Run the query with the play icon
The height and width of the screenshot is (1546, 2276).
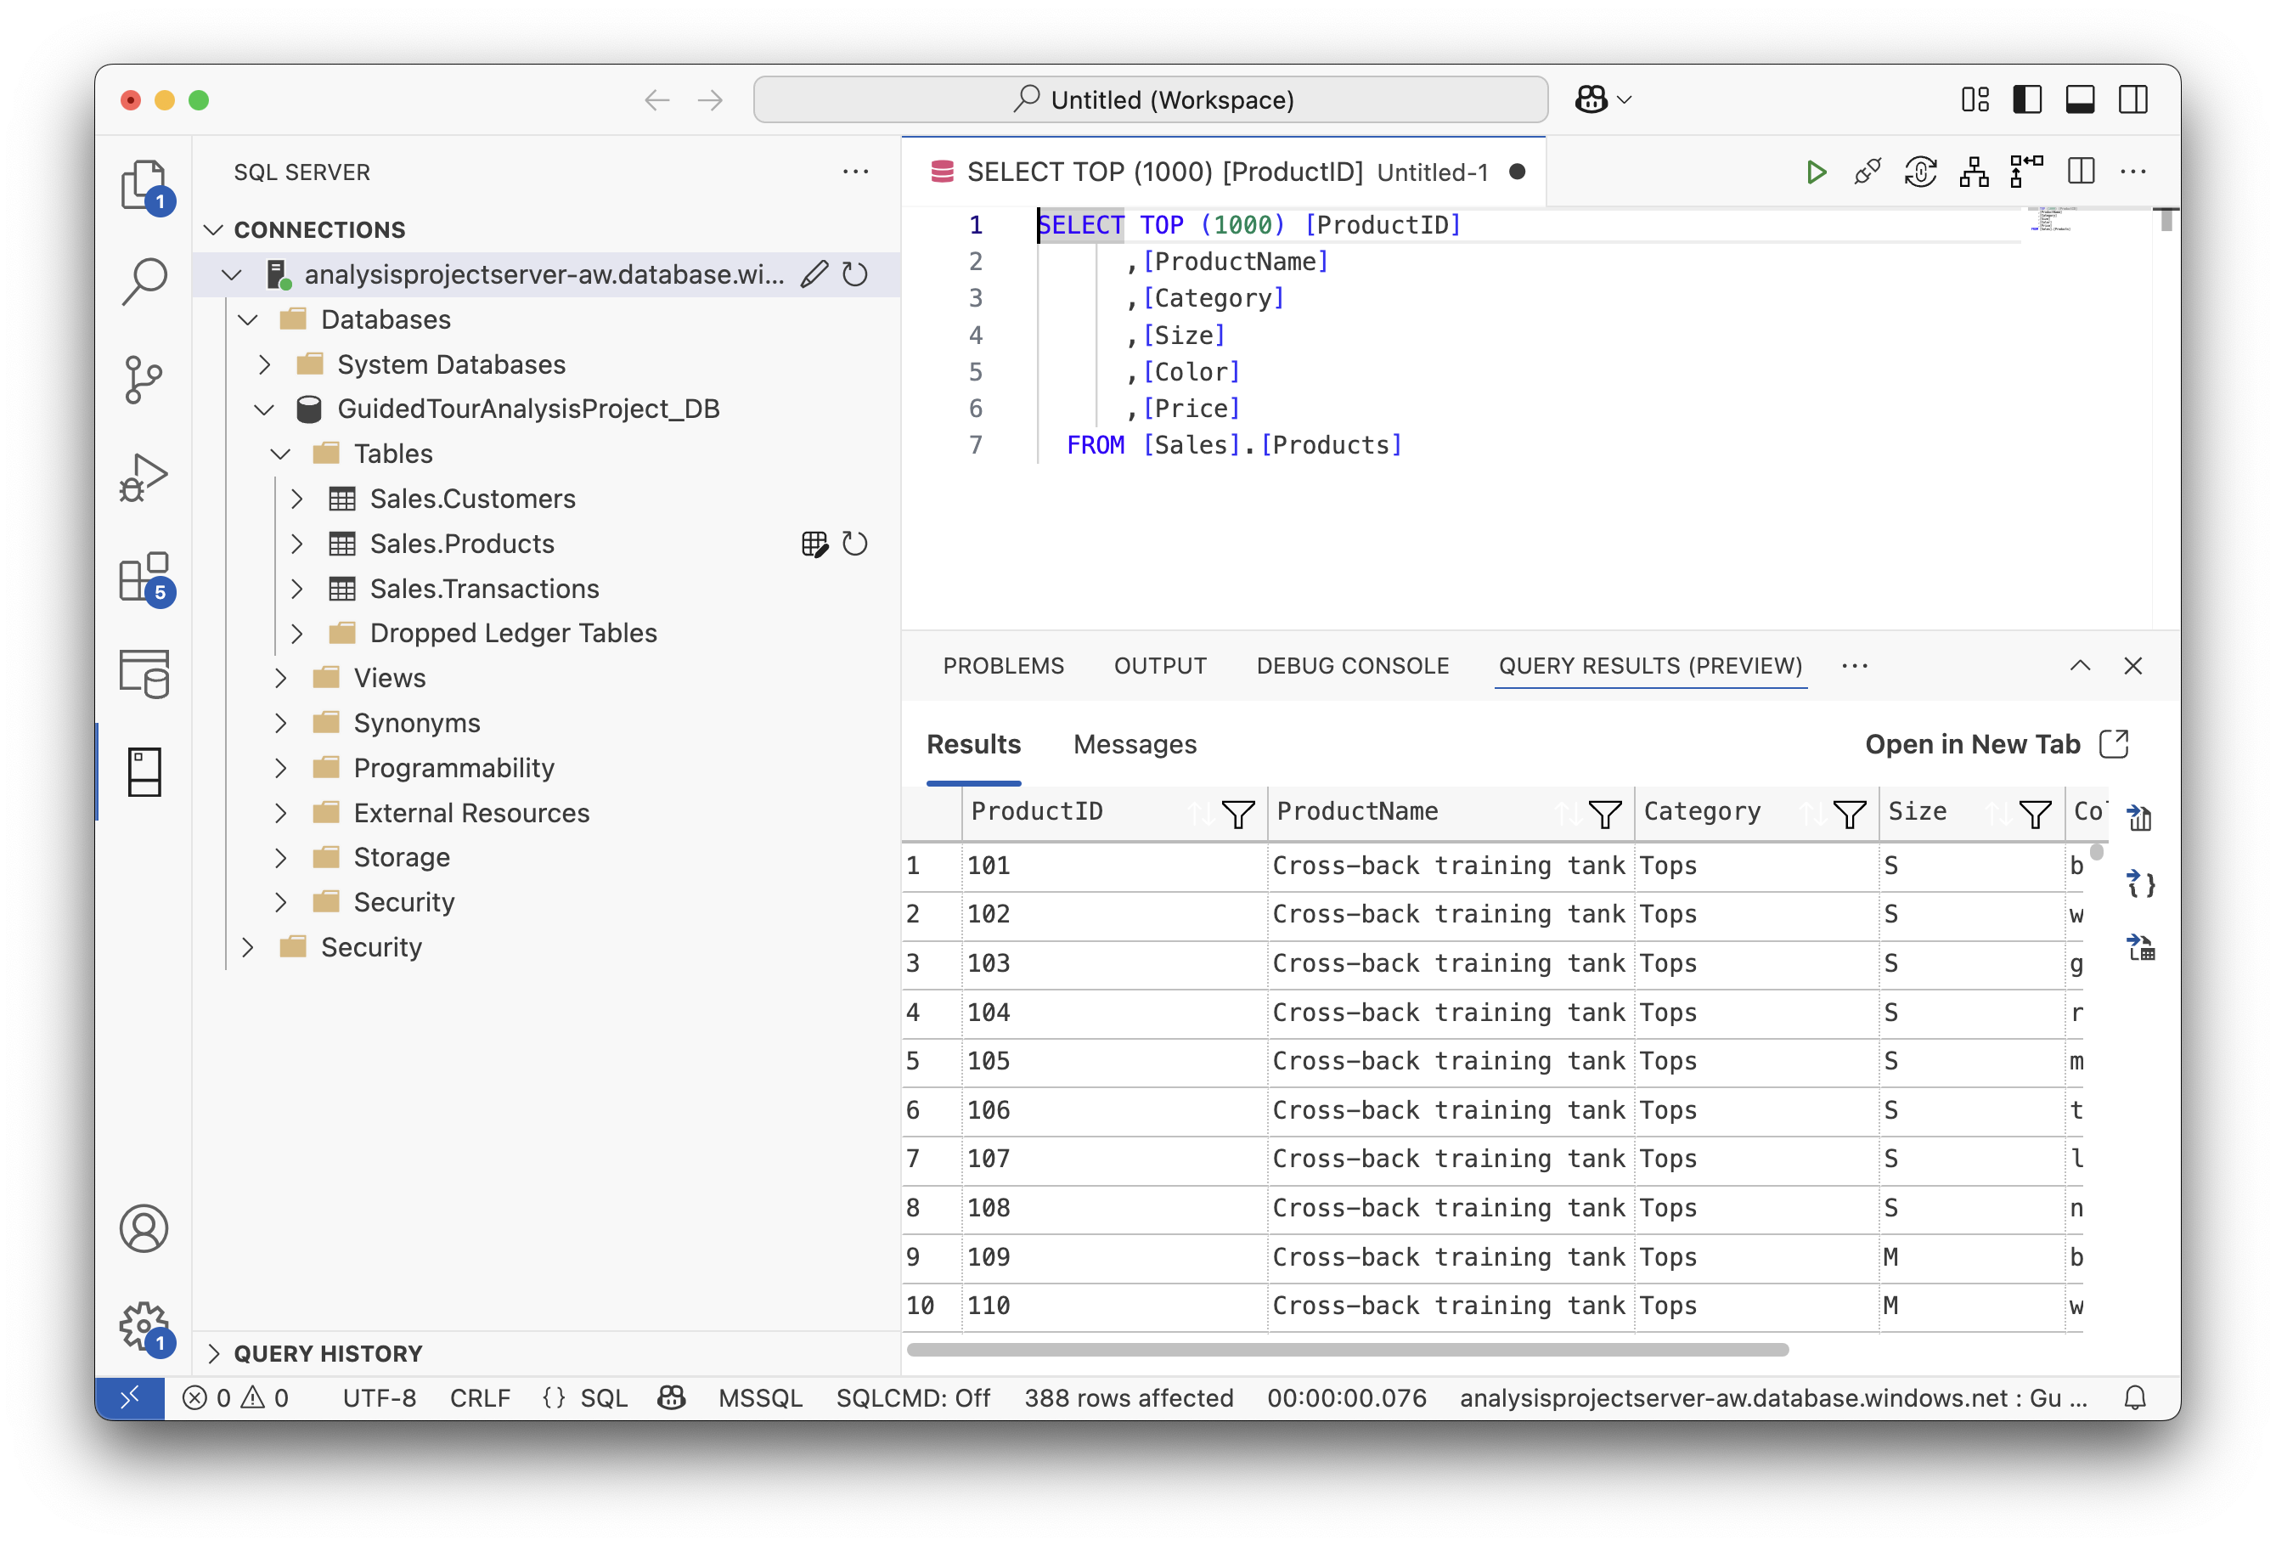pyautogui.click(x=1815, y=172)
